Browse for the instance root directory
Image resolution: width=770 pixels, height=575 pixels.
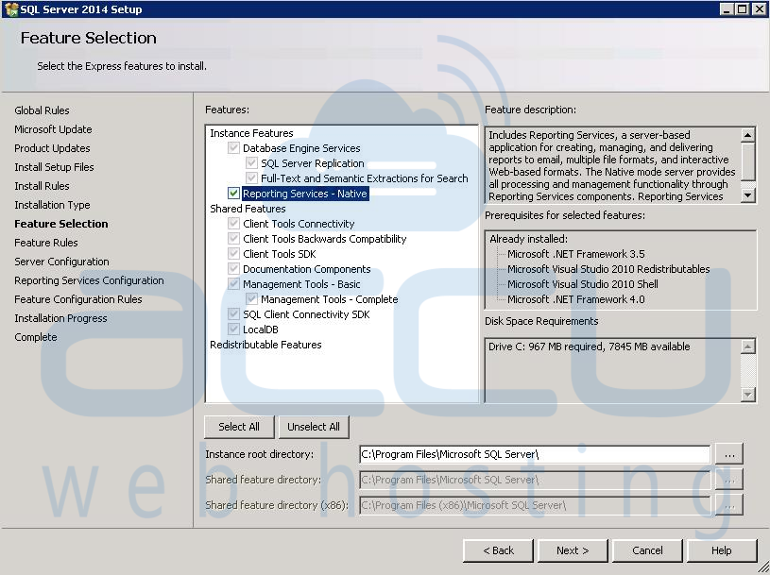pos(729,454)
